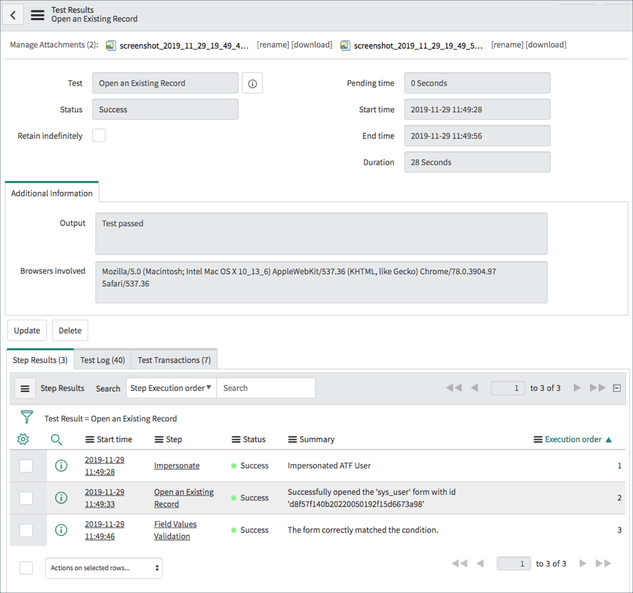633x593 pixels.
Task: Collapse the Step Results list with the minus icon
Action: point(616,387)
